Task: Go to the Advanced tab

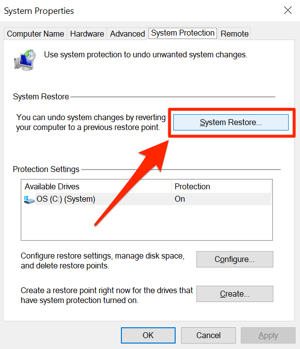Action: [x=127, y=34]
